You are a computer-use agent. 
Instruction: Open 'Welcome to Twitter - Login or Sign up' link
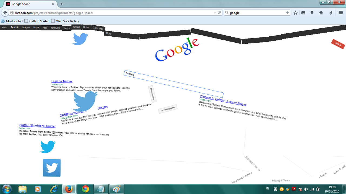click(x=223, y=101)
